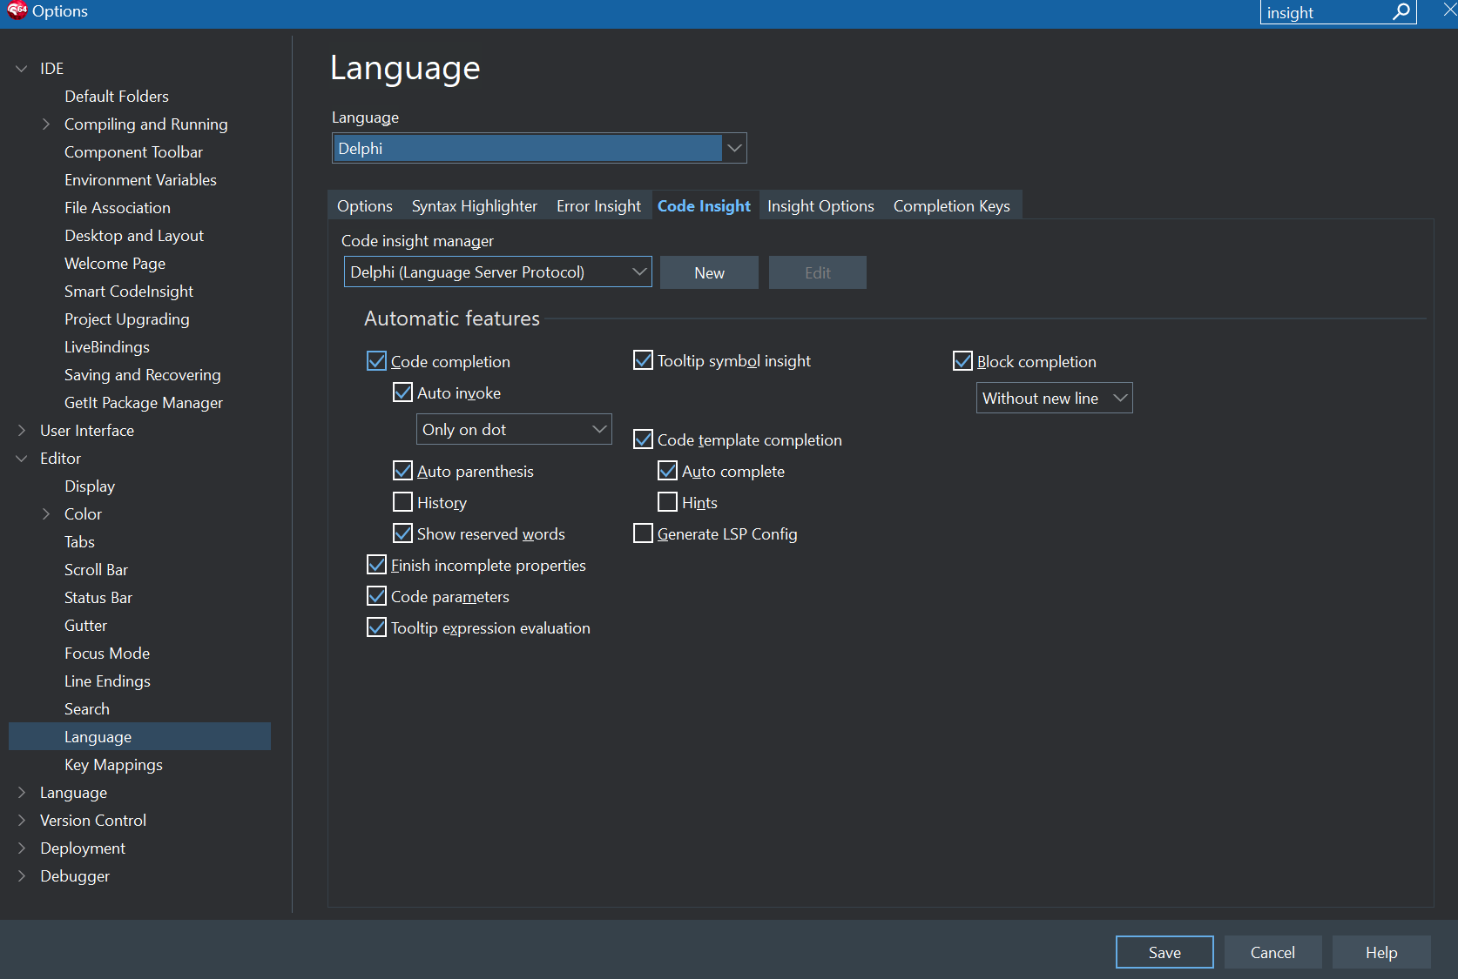The width and height of the screenshot is (1458, 979).
Task: Select the Code Insight tab
Action: click(704, 206)
